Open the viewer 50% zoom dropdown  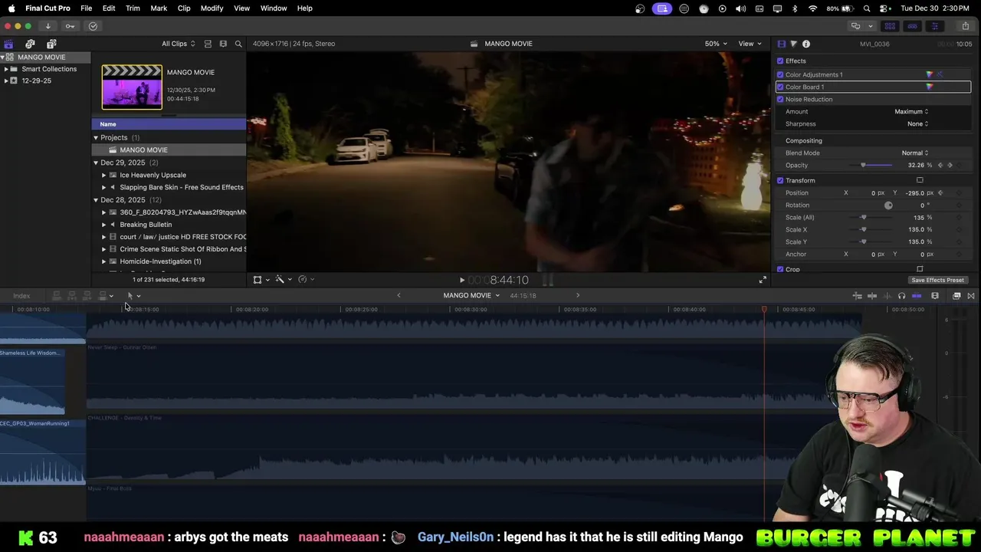pyautogui.click(x=716, y=44)
